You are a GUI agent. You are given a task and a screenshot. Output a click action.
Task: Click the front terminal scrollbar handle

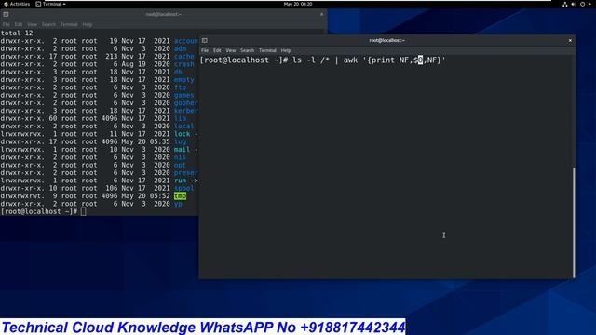pyautogui.click(x=574, y=222)
